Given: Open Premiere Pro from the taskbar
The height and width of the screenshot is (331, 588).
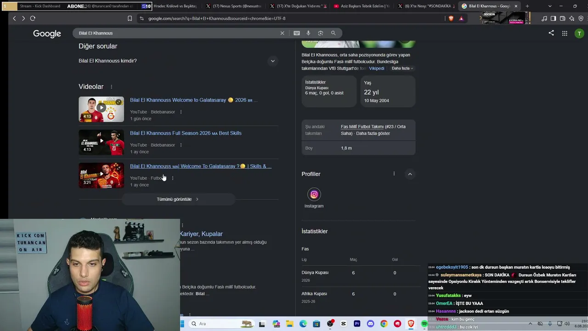Looking at the screenshot, I should coord(357,324).
